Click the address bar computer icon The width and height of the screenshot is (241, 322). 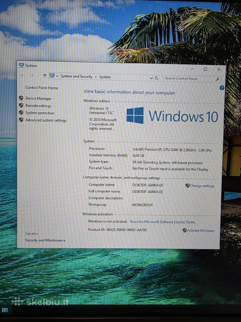[52, 76]
